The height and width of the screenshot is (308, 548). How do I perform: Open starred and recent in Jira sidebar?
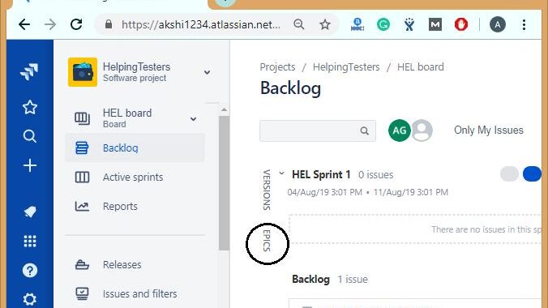click(x=30, y=107)
